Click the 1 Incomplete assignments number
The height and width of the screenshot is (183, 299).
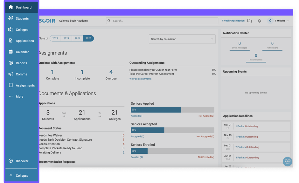pyautogui.click(x=82, y=72)
